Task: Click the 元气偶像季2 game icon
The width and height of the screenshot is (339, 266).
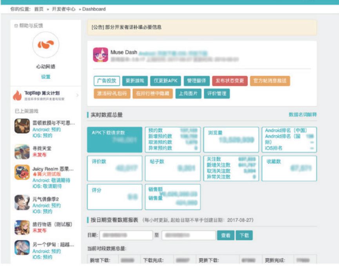Action: 22,202
